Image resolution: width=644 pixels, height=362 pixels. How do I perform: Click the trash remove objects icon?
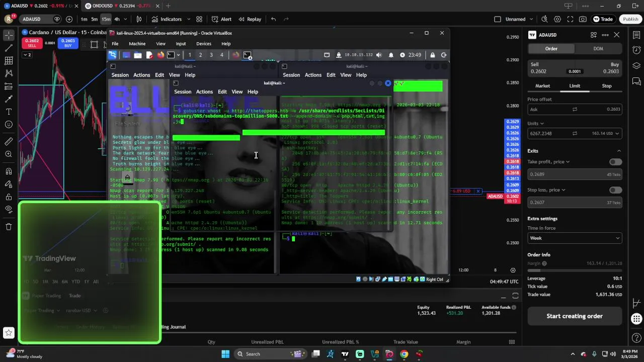coord(9,227)
